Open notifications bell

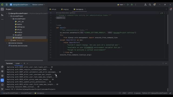(171, 9)
